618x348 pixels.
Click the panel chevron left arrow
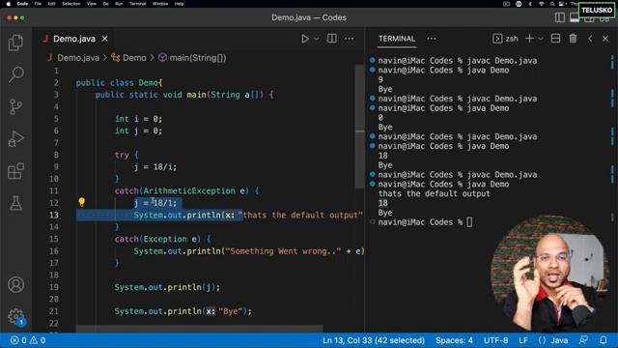[590, 39]
